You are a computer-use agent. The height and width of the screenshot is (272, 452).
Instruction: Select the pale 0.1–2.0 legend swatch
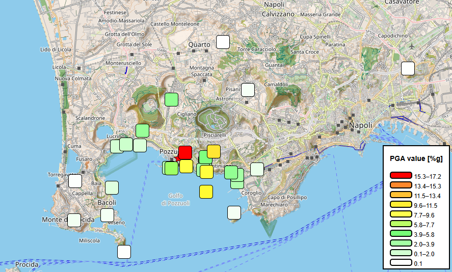401,253
